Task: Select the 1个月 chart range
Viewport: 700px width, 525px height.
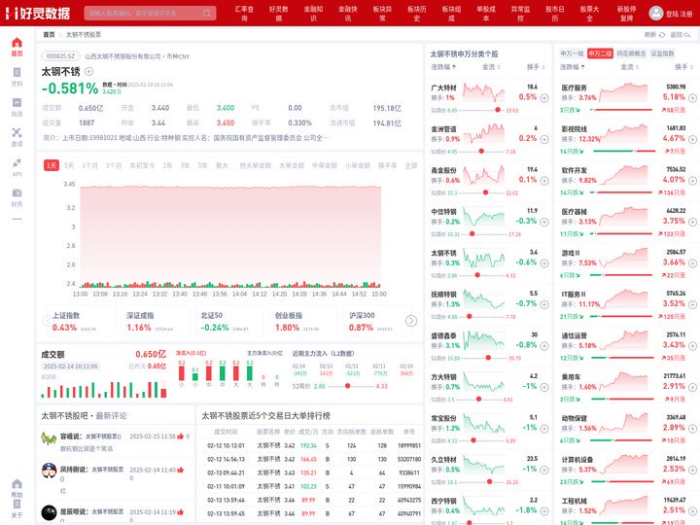Action: click(89, 165)
